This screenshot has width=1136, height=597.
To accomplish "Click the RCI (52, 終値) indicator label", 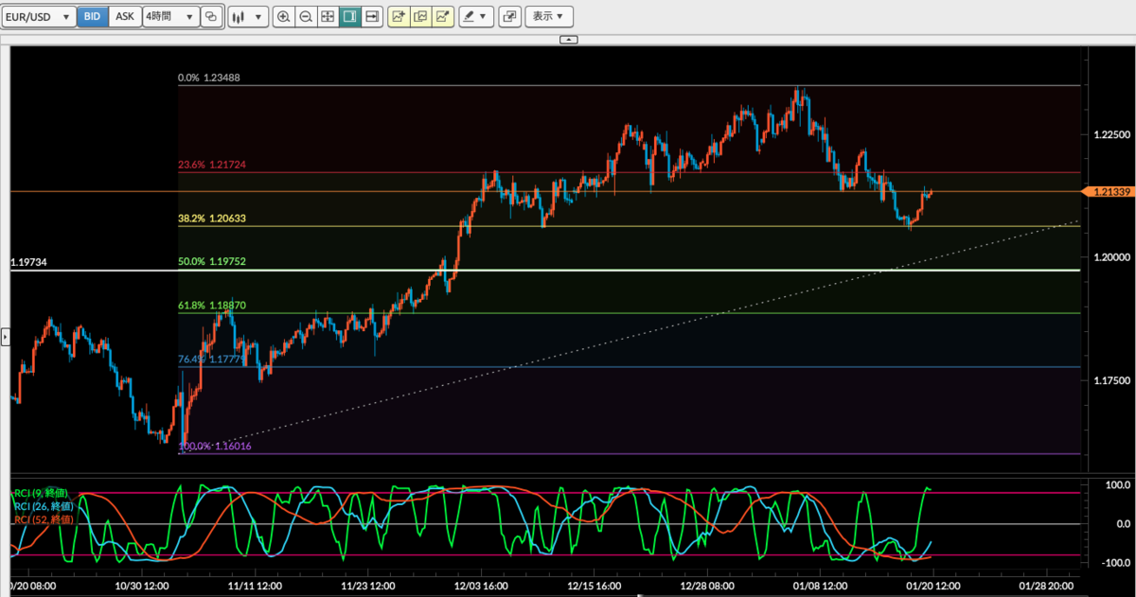I will (x=44, y=518).
